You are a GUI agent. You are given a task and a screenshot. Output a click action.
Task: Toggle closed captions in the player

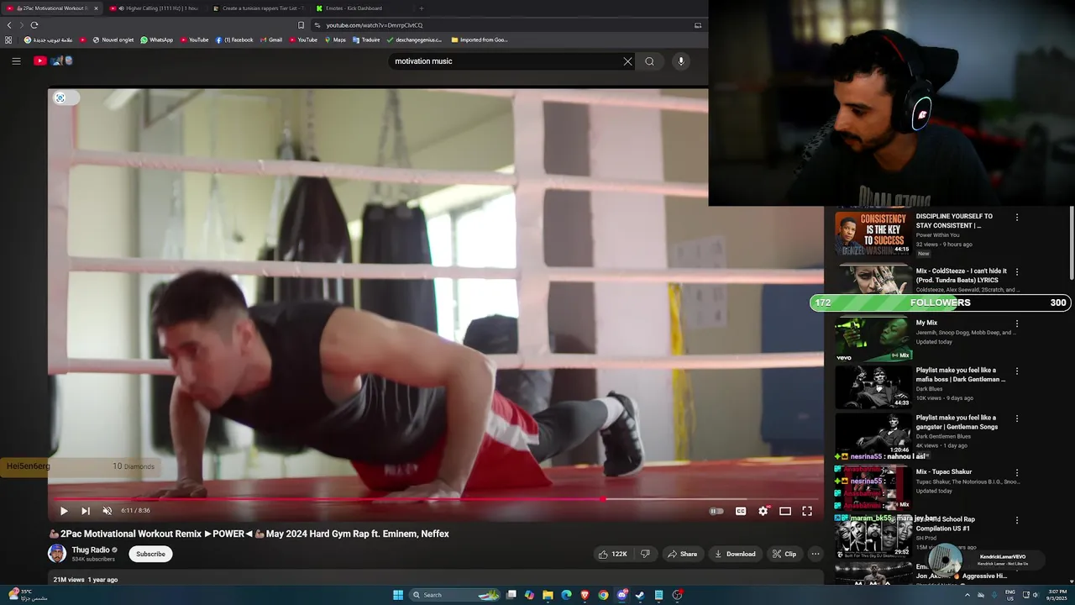click(741, 511)
